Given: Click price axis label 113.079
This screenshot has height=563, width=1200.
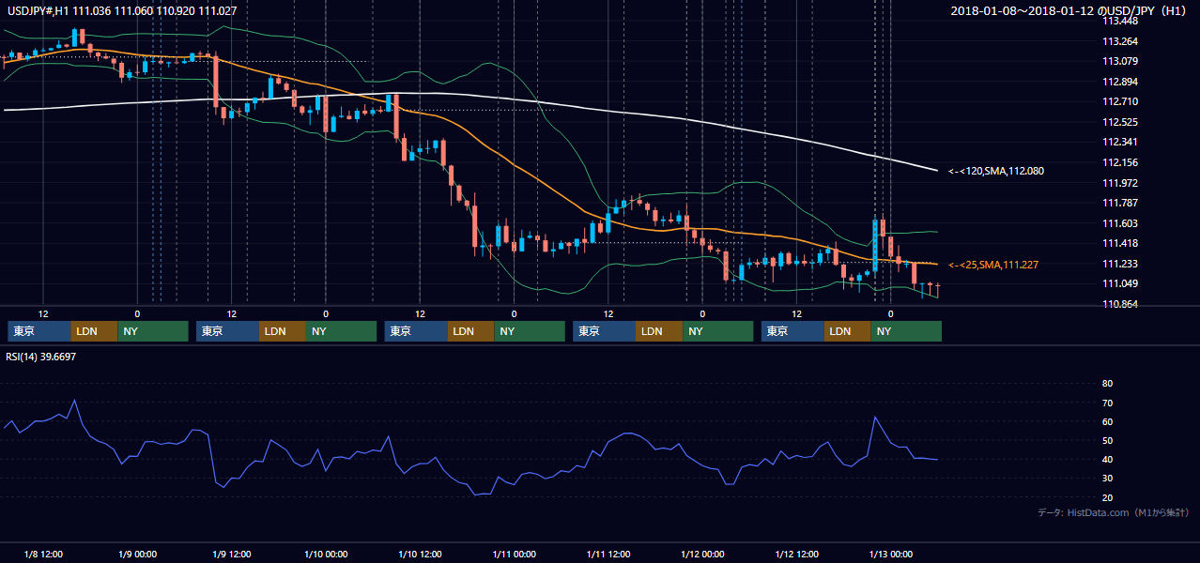Looking at the screenshot, I should (1119, 62).
